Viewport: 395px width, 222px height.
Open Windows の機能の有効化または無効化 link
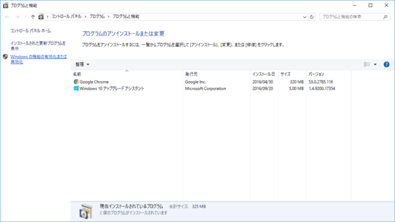coord(38,59)
